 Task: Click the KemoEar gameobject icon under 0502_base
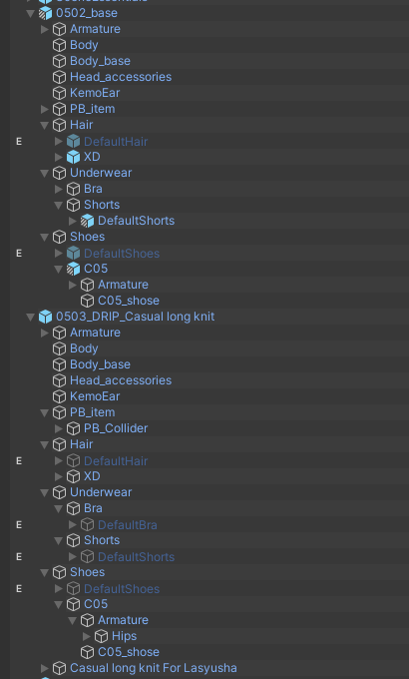coord(59,93)
